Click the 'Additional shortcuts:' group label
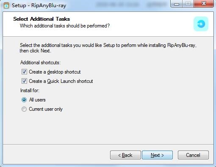Image resolution: width=216 pixels, height=167 pixels. [40, 63]
